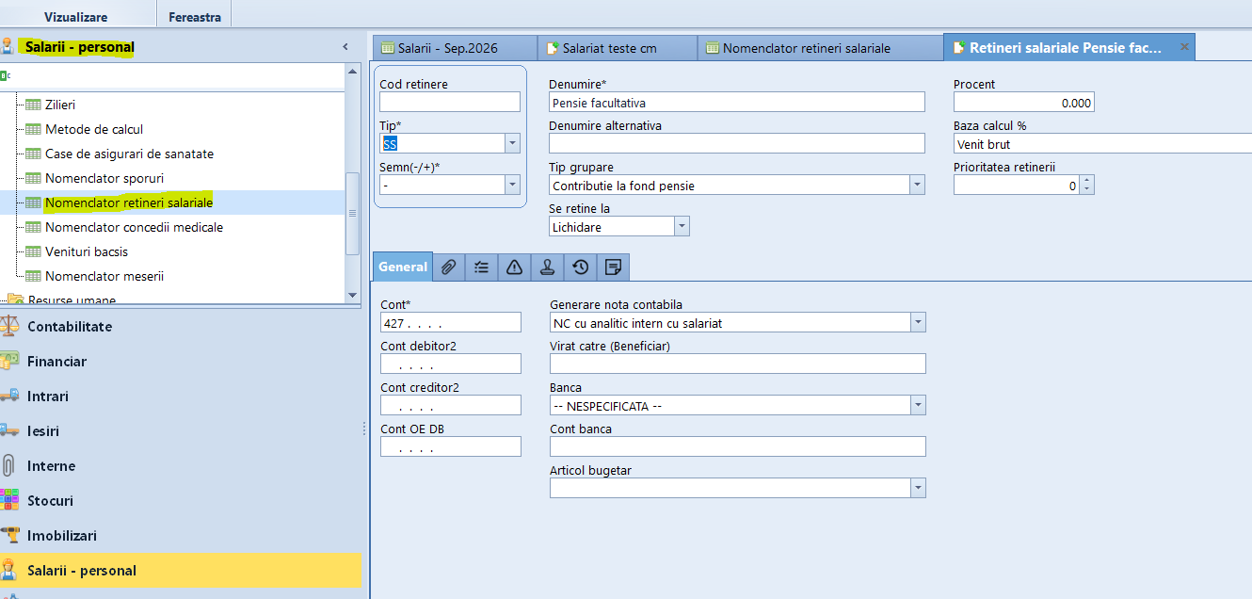Open the checklist icon tab
The image size is (1252, 599).
point(482,267)
